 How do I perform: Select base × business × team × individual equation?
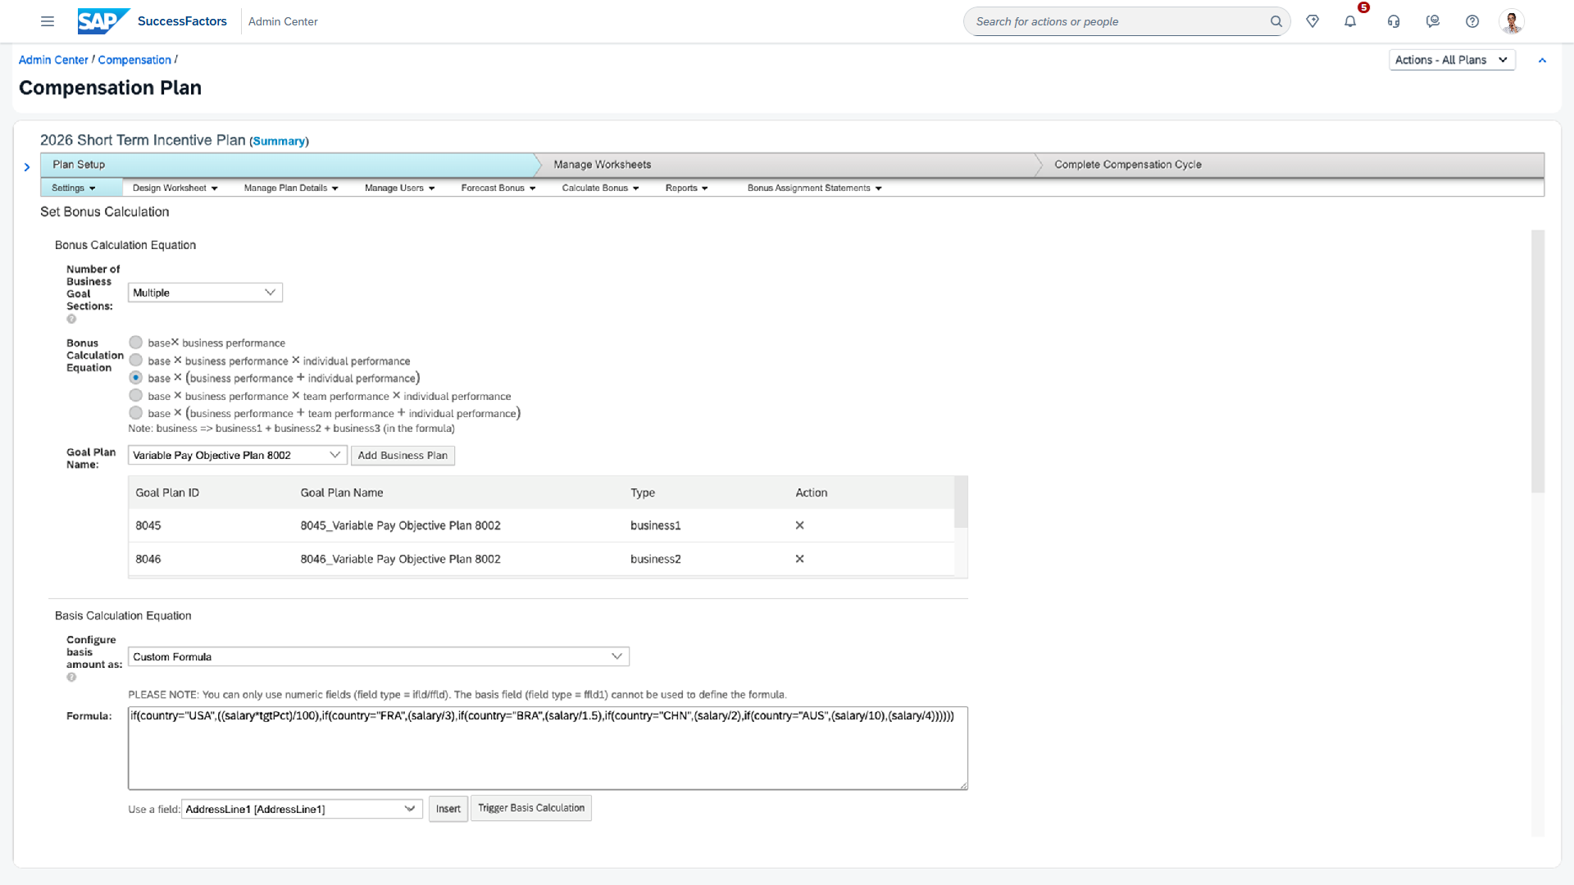(136, 396)
